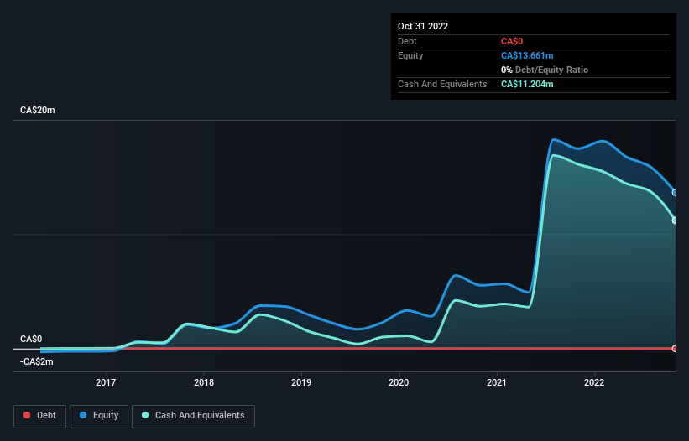Click the red CA$0 debt value in the tooltip
Screen dimensions: 689x441
512,41
